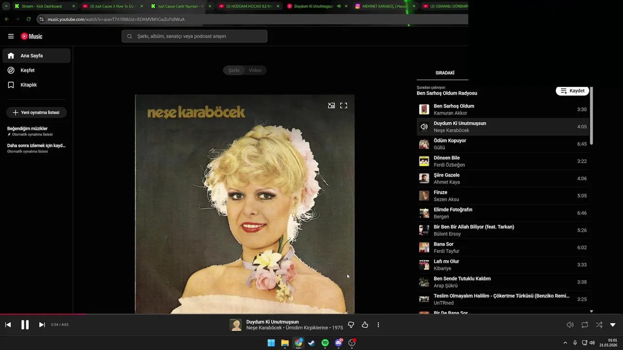
Task: Play Şiire Gazele by Ahmet Kaya
Action: (503, 178)
